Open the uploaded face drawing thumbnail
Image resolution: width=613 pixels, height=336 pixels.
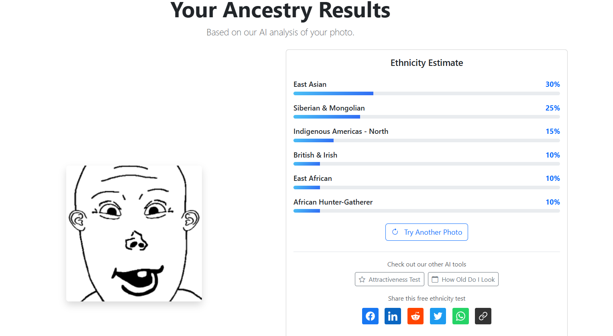134,234
